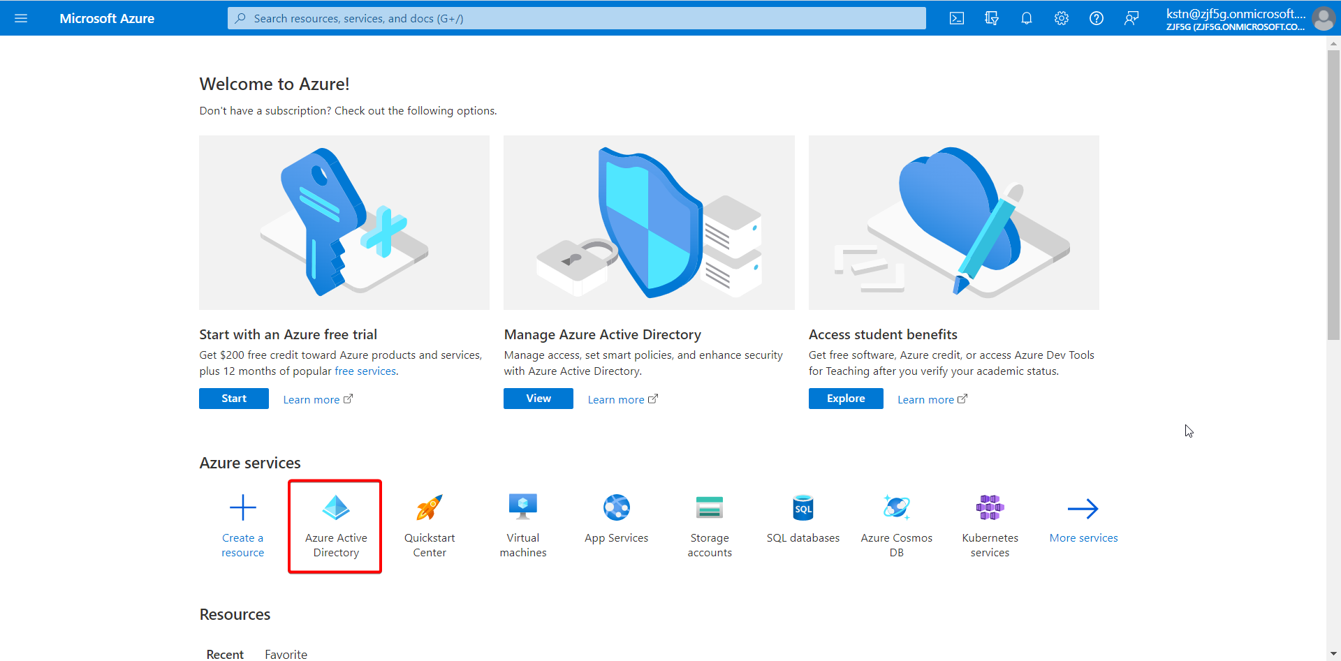Click the scrollbar up arrow
Image resolution: width=1341 pixels, height=661 pixels.
coord(1333,43)
